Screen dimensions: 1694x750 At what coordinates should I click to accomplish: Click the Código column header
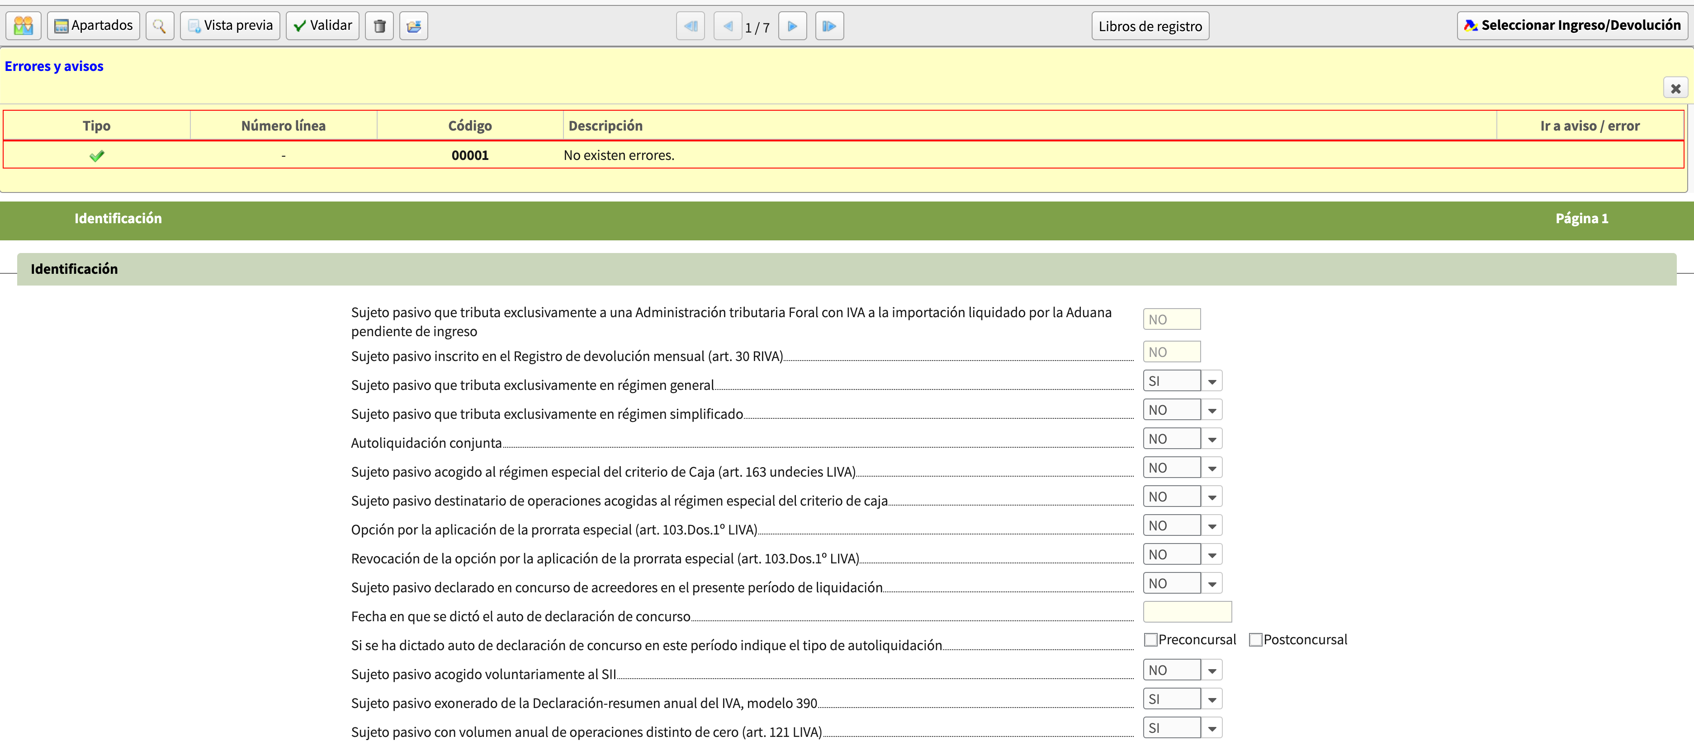point(470,126)
